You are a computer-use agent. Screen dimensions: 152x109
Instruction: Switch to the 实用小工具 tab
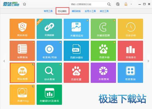click(90, 11)
